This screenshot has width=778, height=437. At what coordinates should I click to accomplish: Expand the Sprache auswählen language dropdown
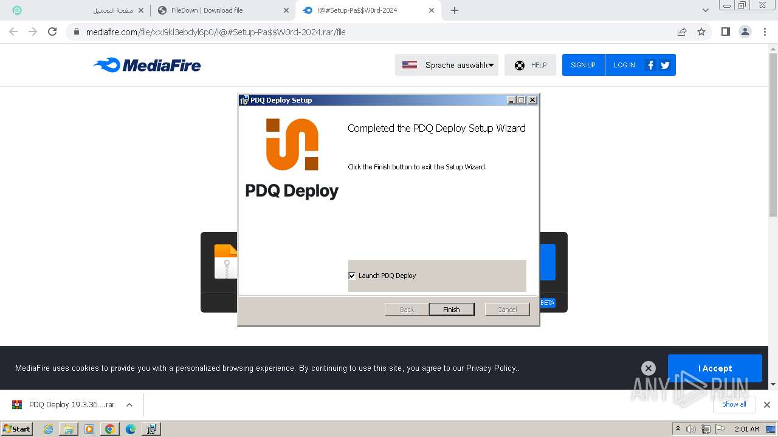click(x=447, y=65)
